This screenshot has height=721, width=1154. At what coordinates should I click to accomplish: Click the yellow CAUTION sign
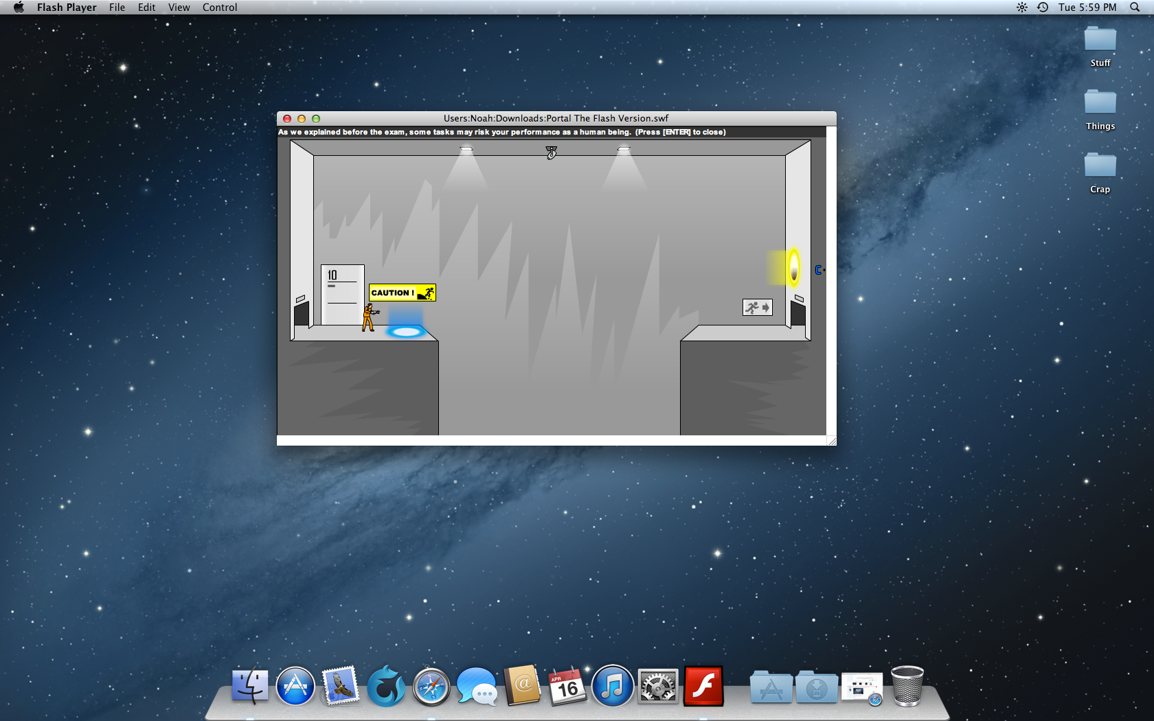click(403, 293)
